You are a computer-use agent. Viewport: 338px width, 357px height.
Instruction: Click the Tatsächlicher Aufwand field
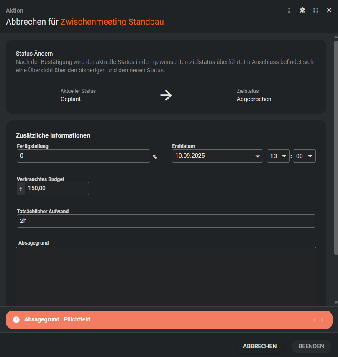click(x=166, y=221)
